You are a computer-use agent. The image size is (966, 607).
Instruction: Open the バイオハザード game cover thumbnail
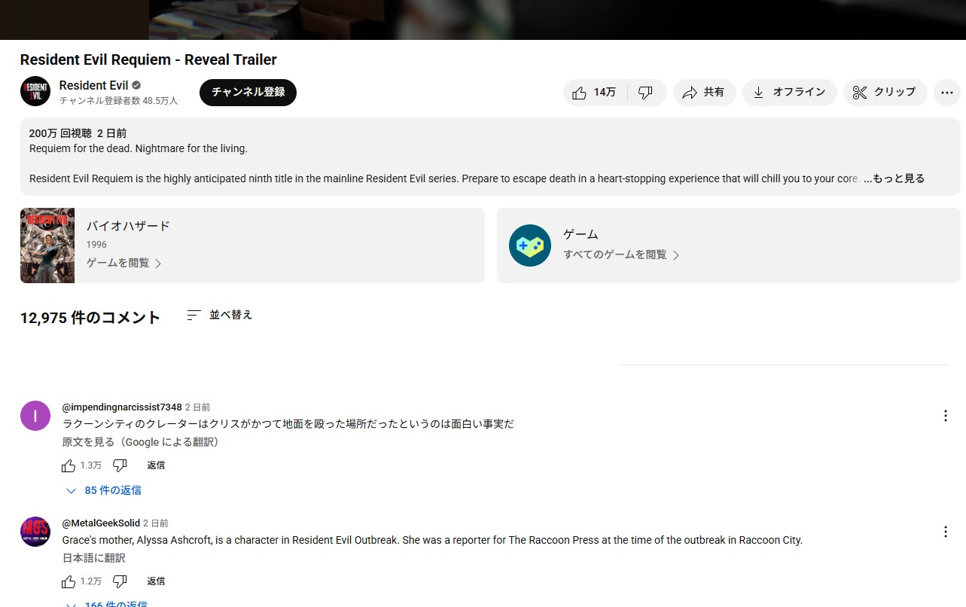(x=47, y=246)
